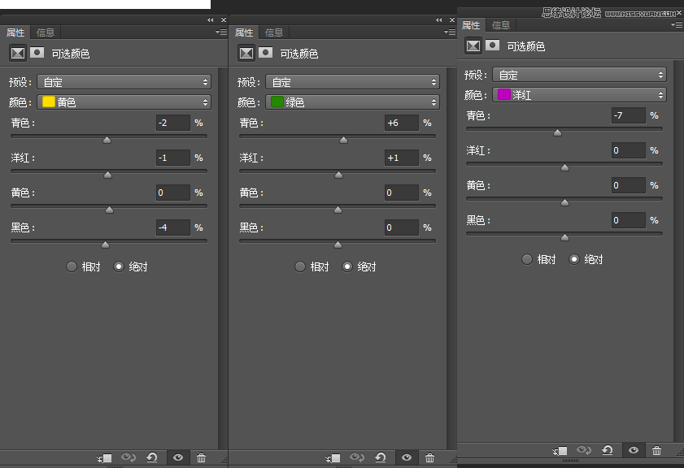
Task: Switch to the Properties (属性) tab in the Magenta panel
Action: point(471,25)
